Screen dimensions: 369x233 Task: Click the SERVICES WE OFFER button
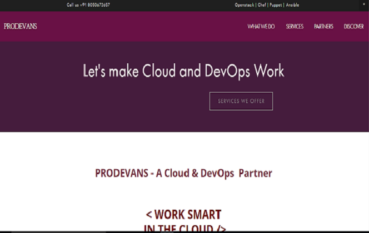click(241, 101)
